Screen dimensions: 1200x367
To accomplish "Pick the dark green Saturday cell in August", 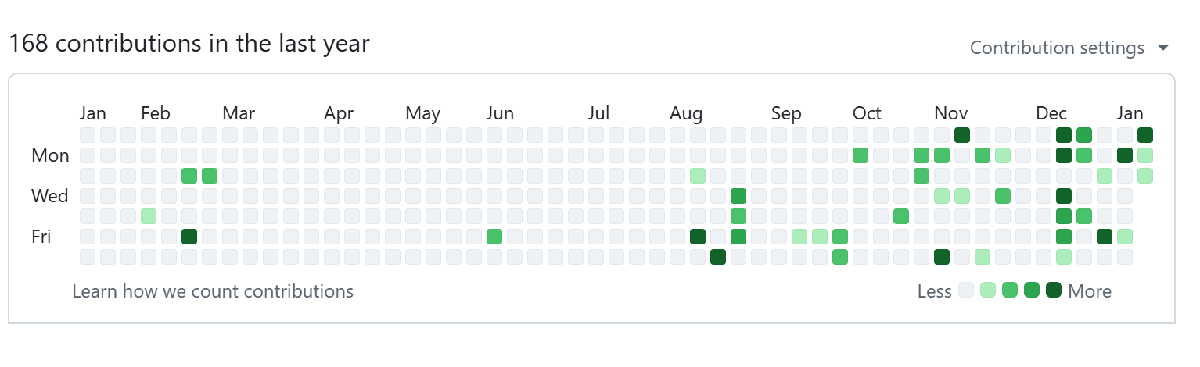I will click(x=718, y=256).
